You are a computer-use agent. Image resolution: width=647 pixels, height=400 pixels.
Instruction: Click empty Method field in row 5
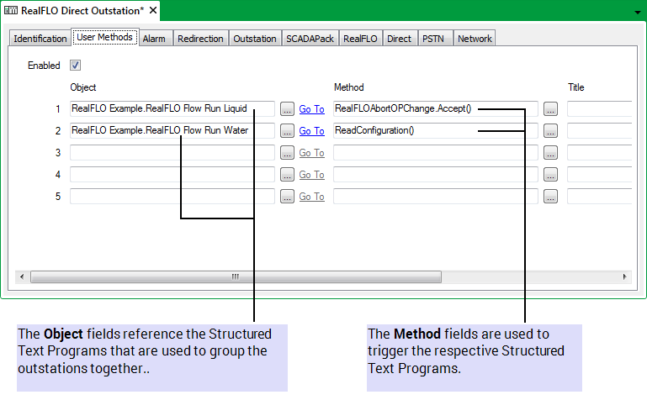[x=435, y=196]
